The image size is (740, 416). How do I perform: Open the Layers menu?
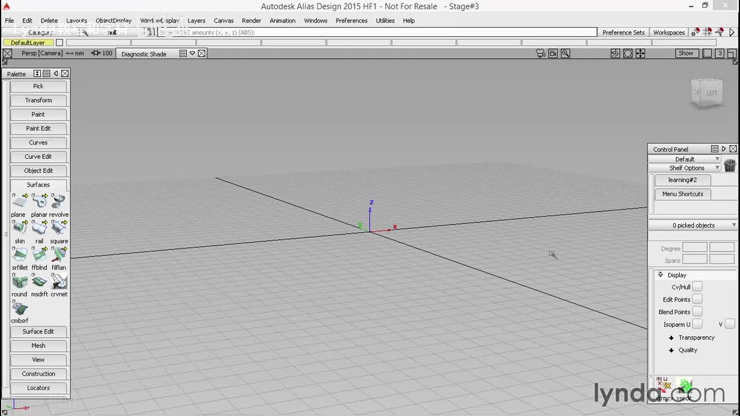tap(196, 20)
